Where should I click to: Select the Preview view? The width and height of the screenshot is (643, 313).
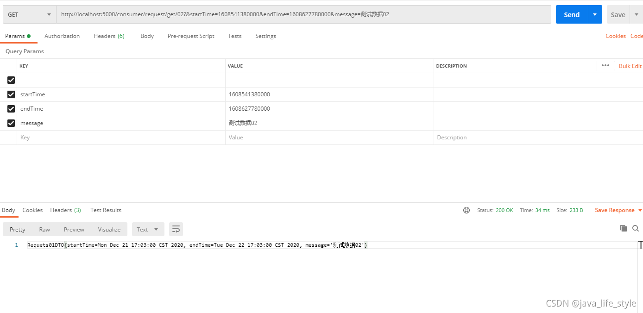click(74, 230)
